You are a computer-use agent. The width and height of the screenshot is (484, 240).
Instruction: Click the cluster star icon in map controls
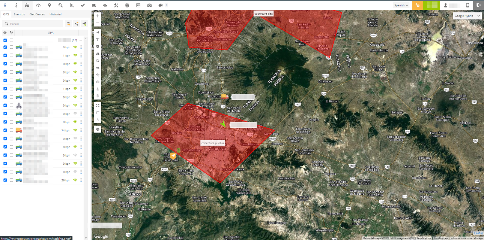coord(98,75)
